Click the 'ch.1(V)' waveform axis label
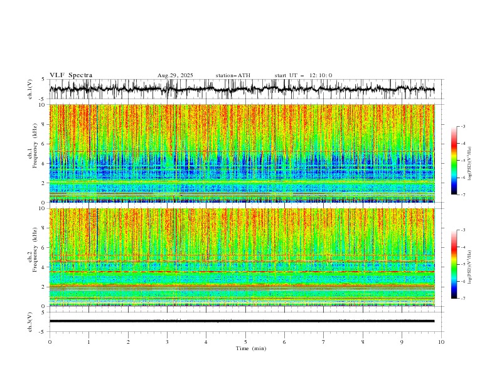 pyautogui.click(x=30, y=89)
